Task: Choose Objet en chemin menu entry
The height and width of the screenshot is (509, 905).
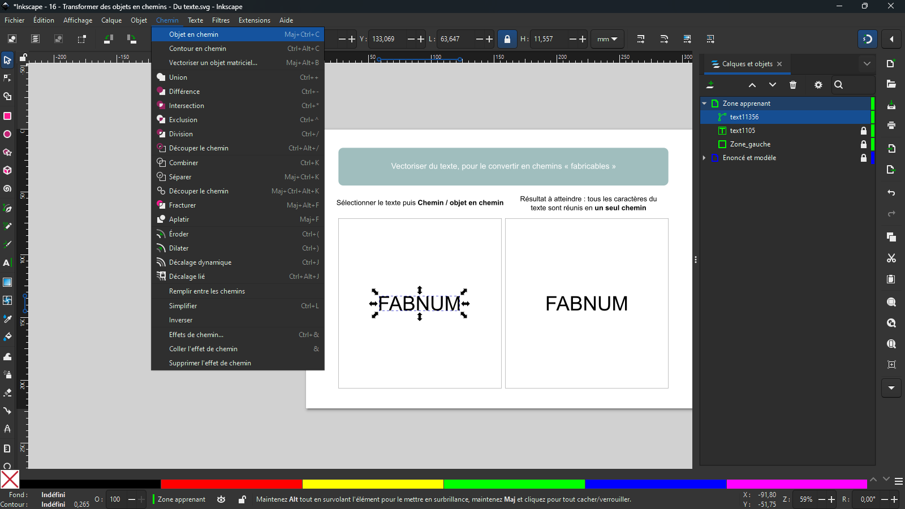Action: tap(193, 34)
